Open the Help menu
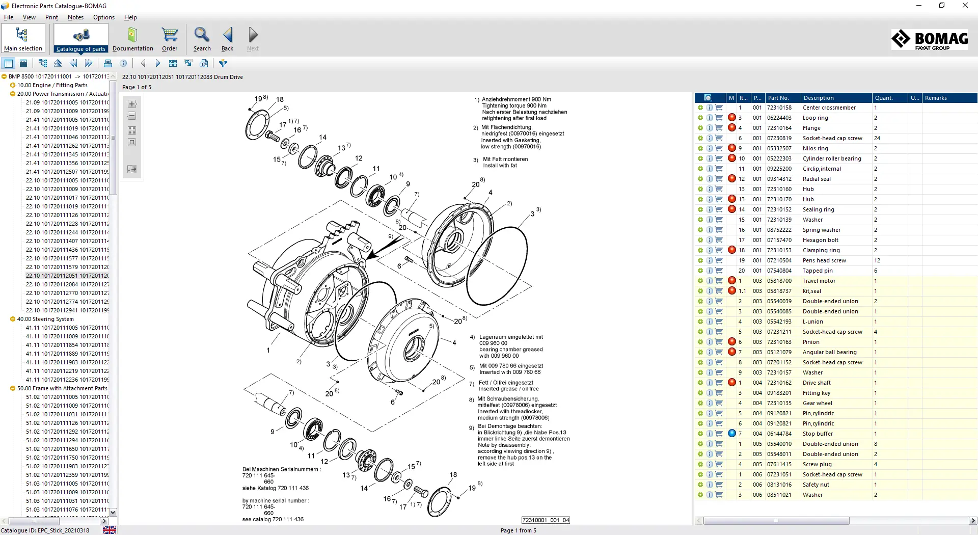Viewport: 978px width, 535px height. pos(130,17)
